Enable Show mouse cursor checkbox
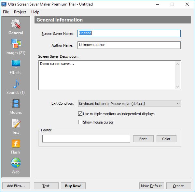This screenshot has width=195, height=192. click(x=80, y=122)
